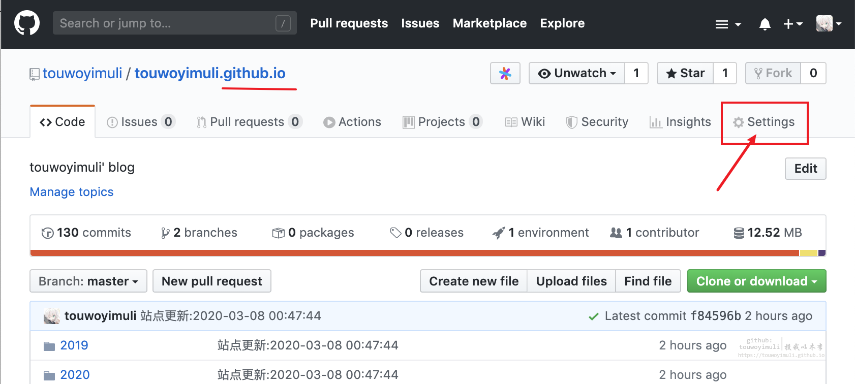Open the hamburger list menu in header

728,24
